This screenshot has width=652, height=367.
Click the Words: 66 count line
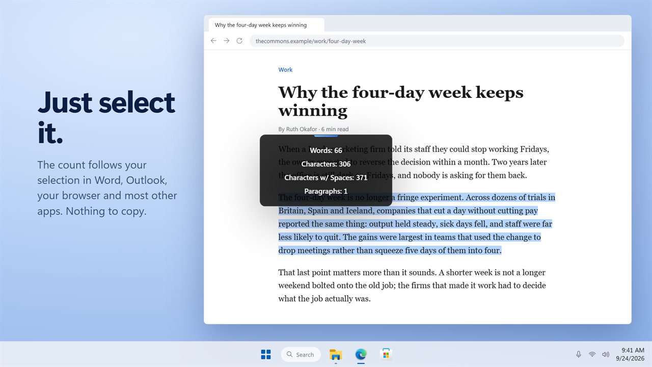(326, 150)
